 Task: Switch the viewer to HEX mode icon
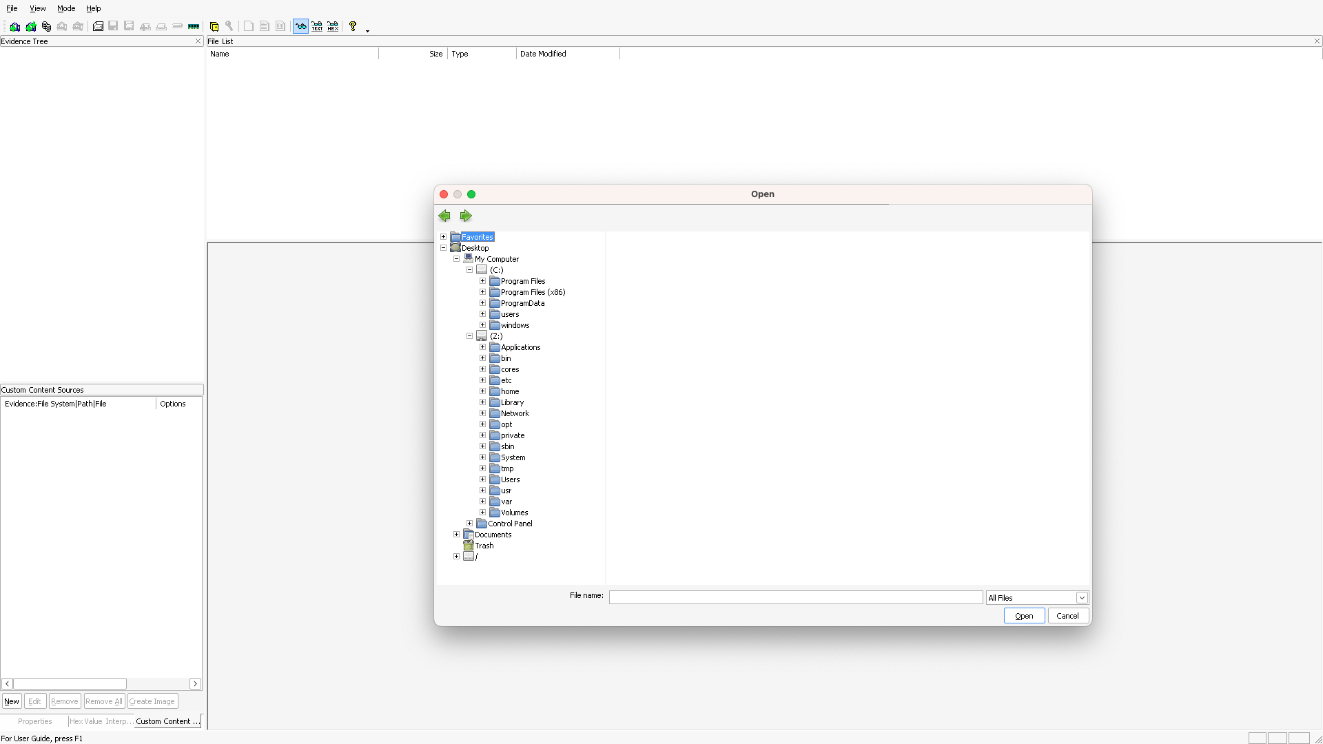point(333,26)
